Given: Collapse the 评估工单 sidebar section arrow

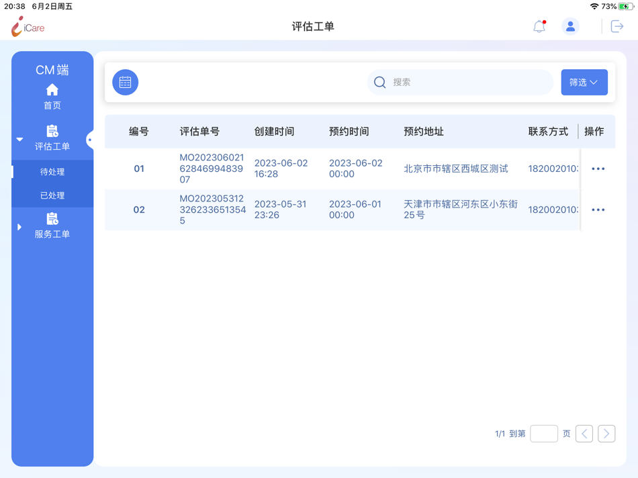Looking at the screenshot, I should coord(19,140).
